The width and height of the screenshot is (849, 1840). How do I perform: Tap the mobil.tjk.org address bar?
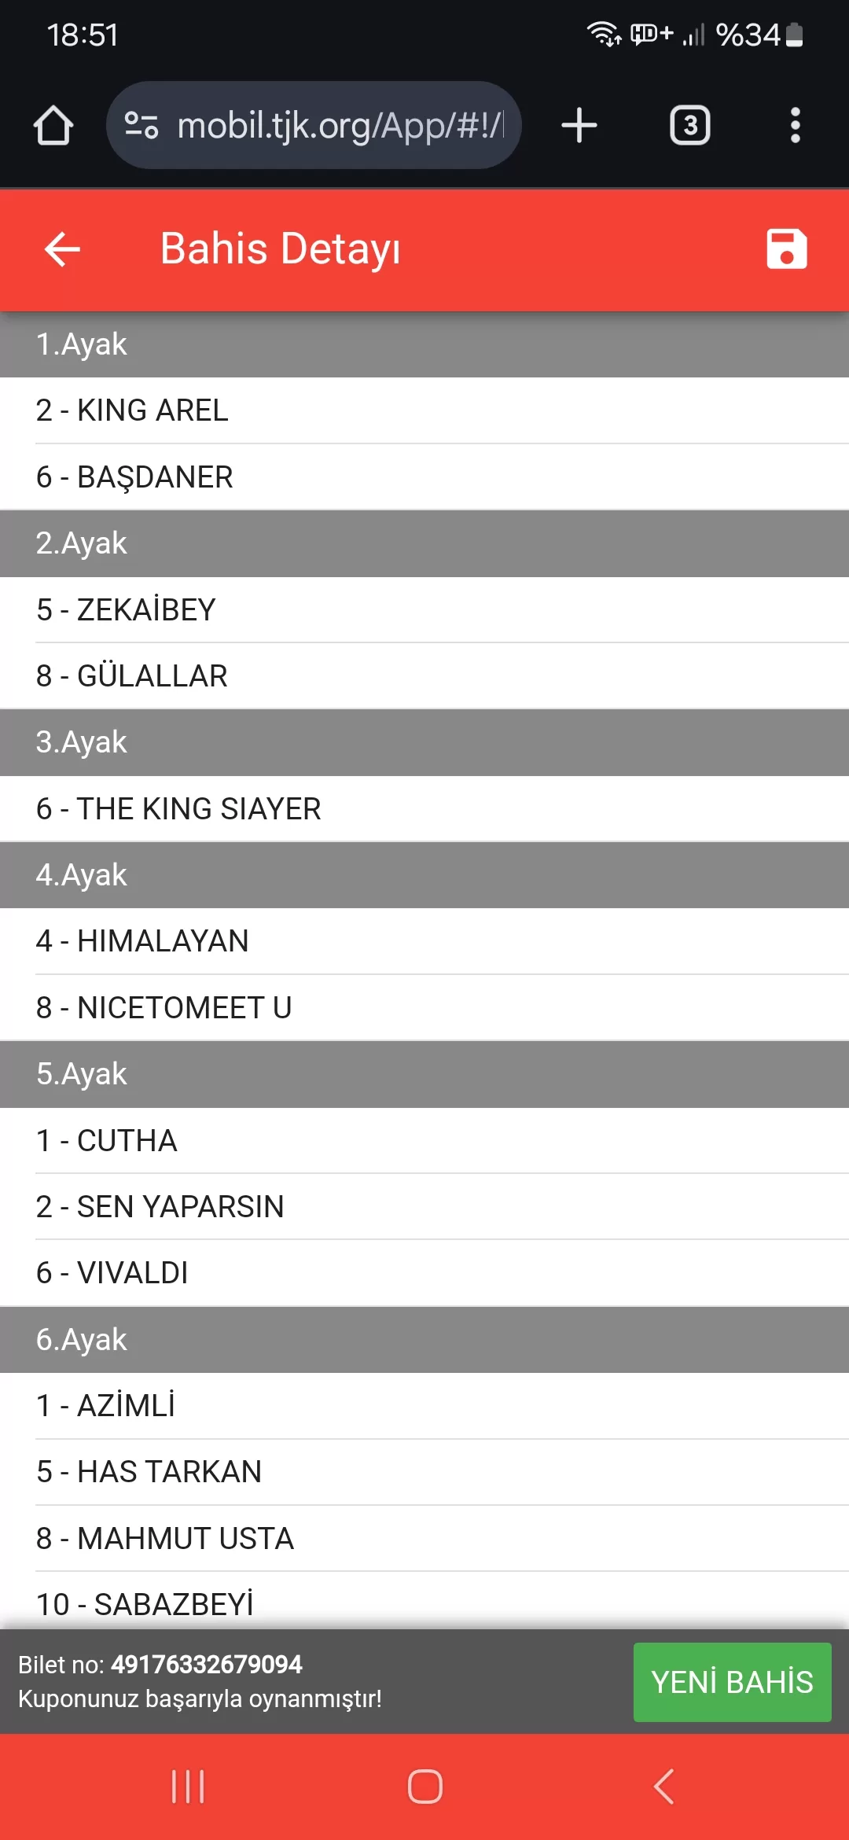(x=338, y=126)
